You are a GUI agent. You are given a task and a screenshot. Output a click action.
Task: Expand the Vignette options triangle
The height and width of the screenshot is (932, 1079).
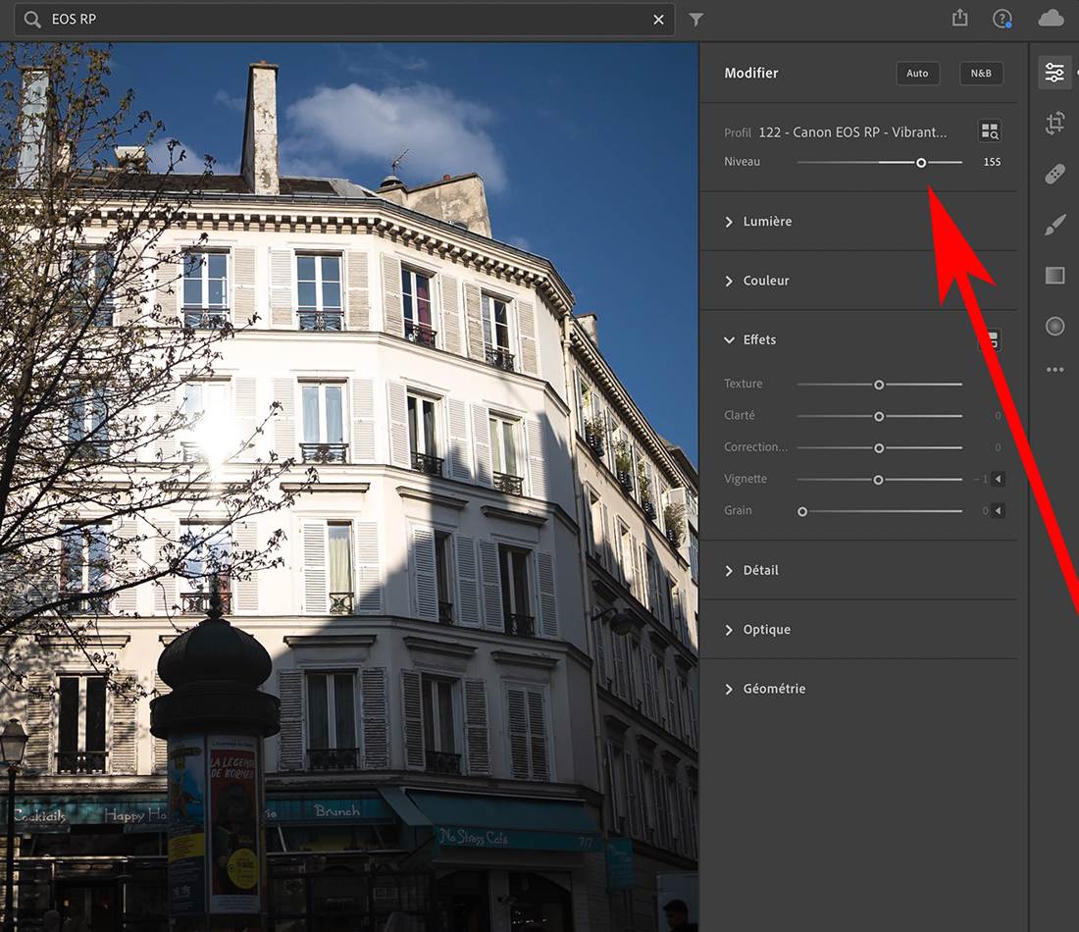998,480
